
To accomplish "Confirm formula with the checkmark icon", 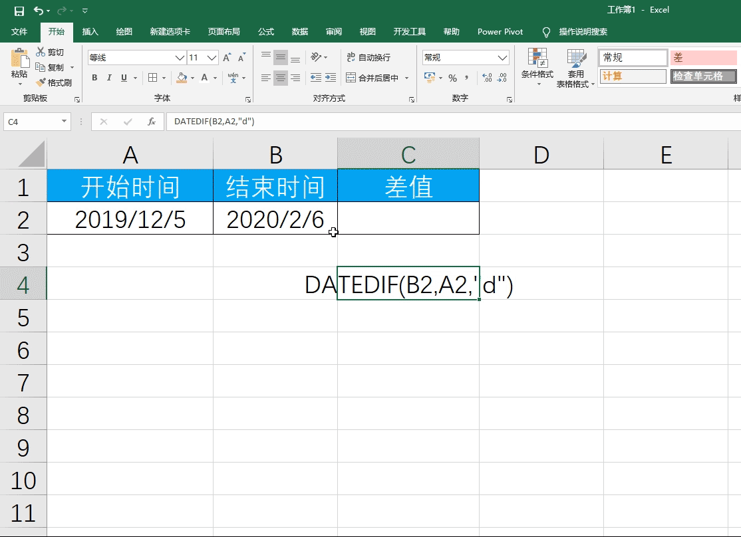I will (128, 122).
